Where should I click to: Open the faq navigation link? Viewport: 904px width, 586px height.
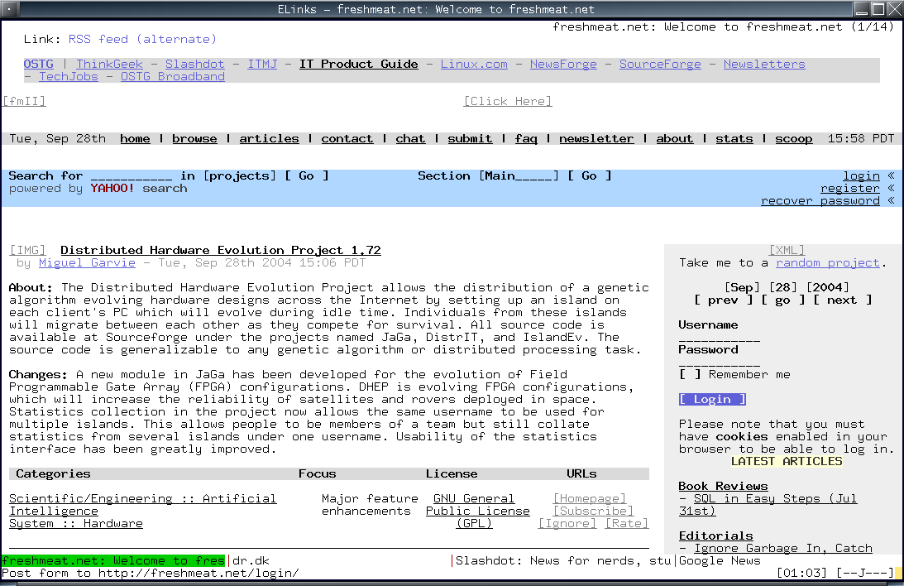[526, 139]
